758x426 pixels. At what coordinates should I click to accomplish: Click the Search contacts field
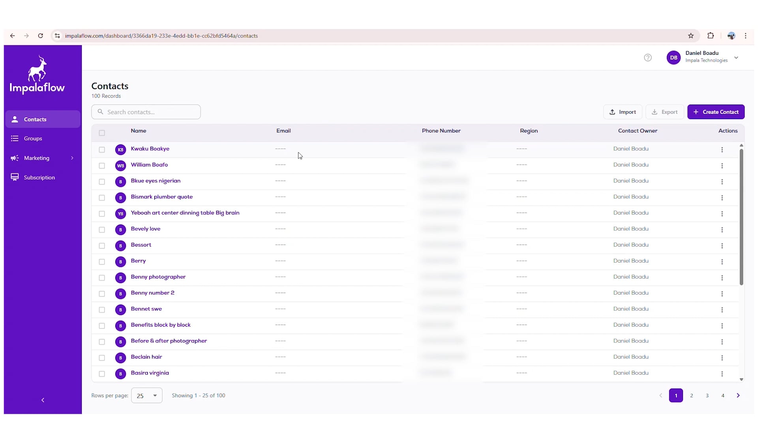(146, 112)
